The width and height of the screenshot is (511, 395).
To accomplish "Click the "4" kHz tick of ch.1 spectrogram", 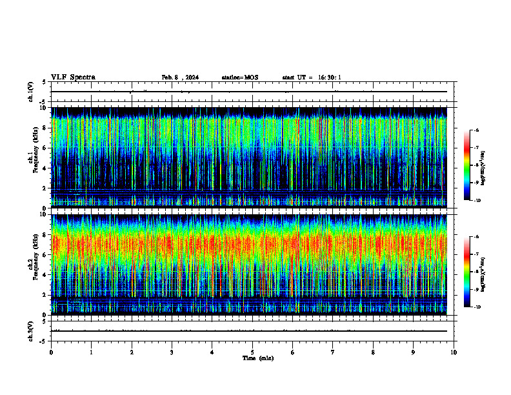I will click(x=45, y=168).
